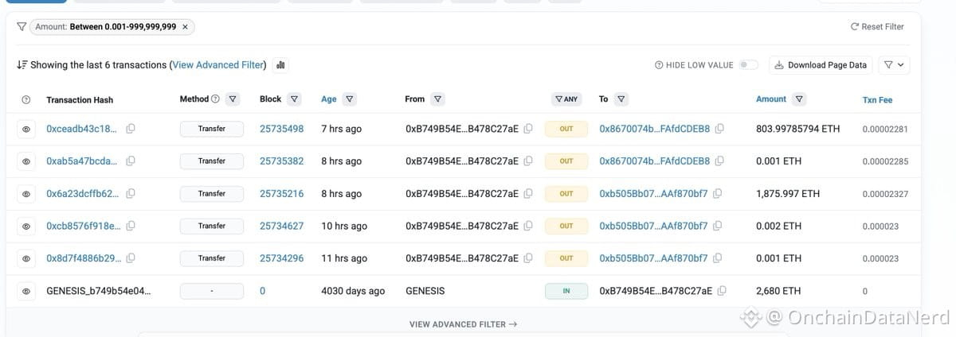Open transaction hash 0xcb8576f918e
Screen dimensions: 956x337
point(84,227)
